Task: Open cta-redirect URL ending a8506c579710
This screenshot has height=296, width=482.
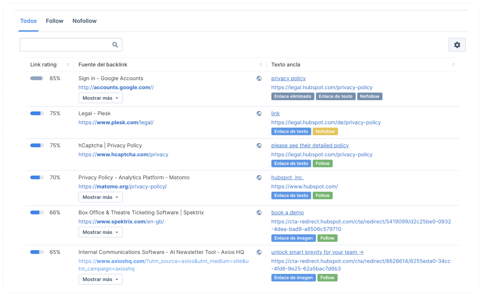Action: (x=361, y=225)
